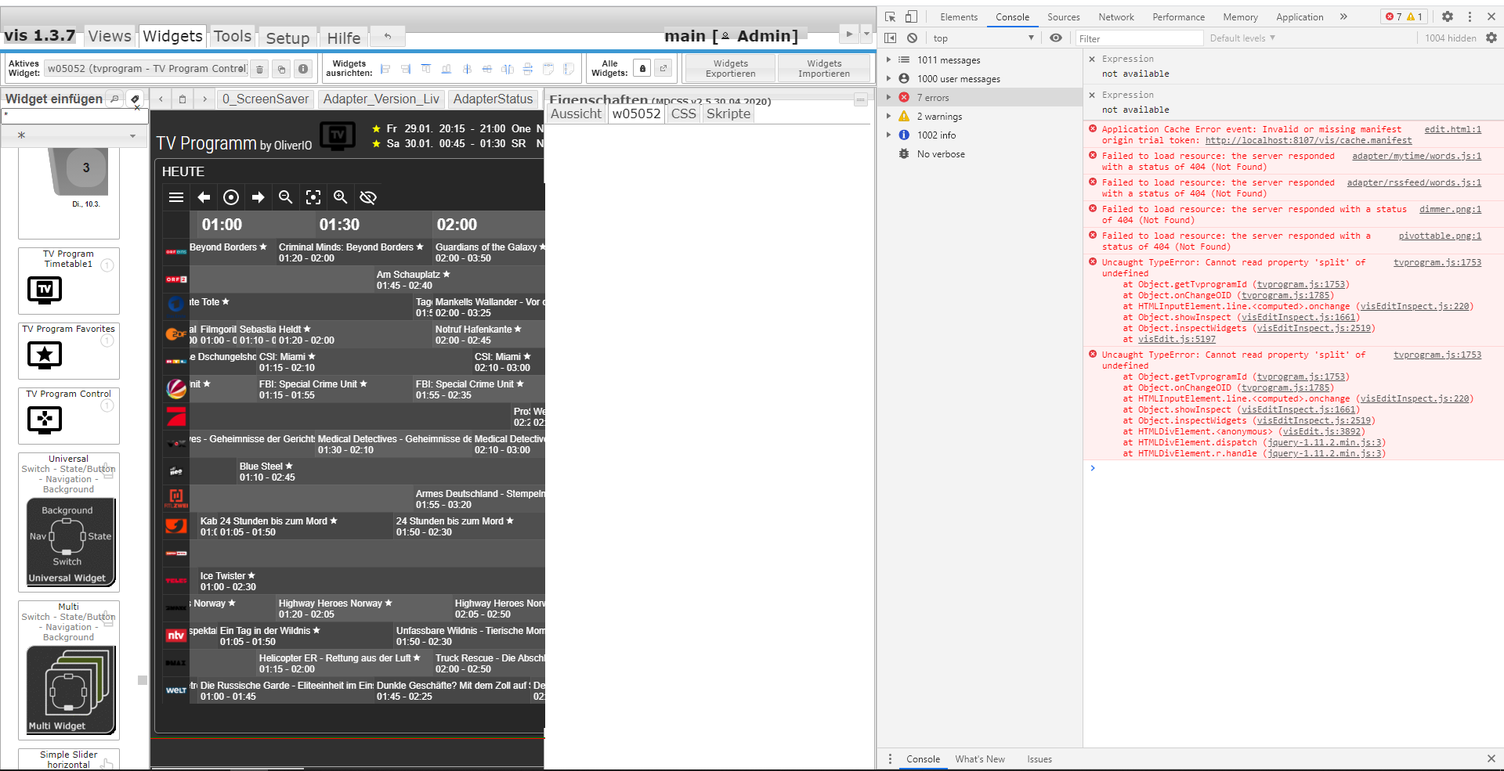Open the Tools menu in vis editor
The image size is (1504, 771).
[233, 36]
